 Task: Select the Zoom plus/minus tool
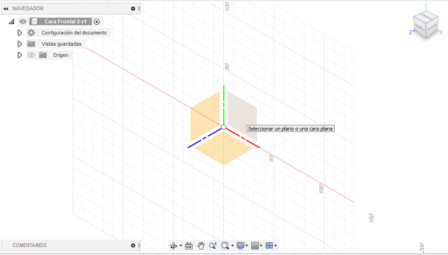point(213,246)
